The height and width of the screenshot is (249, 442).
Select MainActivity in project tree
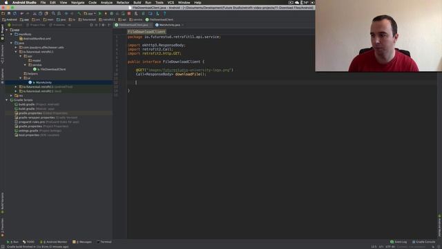pos(40,82)
